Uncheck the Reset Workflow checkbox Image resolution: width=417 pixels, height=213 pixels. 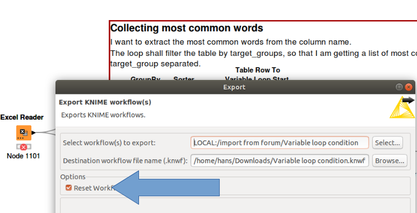[68, 188]
